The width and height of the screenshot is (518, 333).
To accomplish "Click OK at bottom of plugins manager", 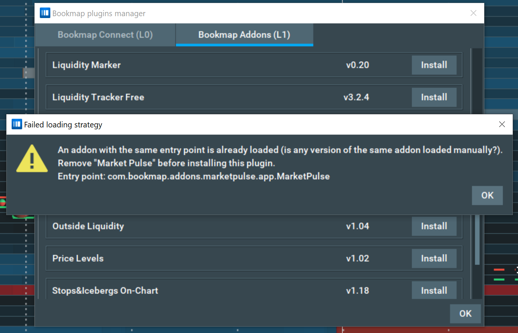I will pos(465,313).
